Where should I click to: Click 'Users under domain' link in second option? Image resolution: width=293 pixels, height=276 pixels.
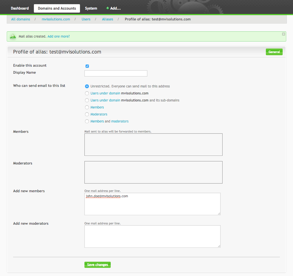pyautogui.click(x=105, y=93)
